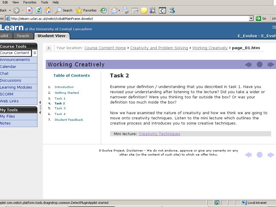The width and height of the screenshot is (276, 207).
Task: Click the browser Forward arrow button
Action: pos(16,10)
